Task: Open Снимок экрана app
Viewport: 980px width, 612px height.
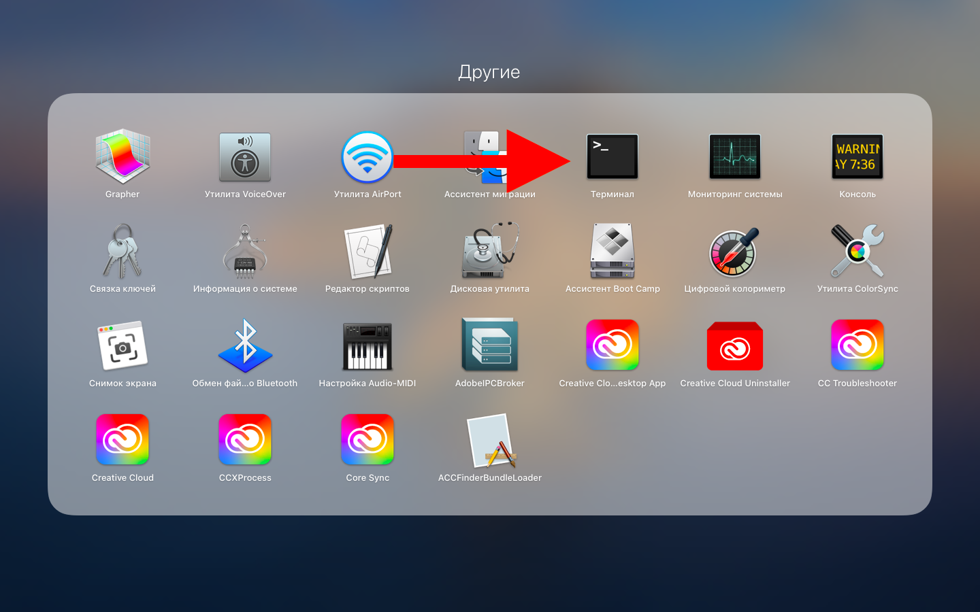Action: [122, 345]
